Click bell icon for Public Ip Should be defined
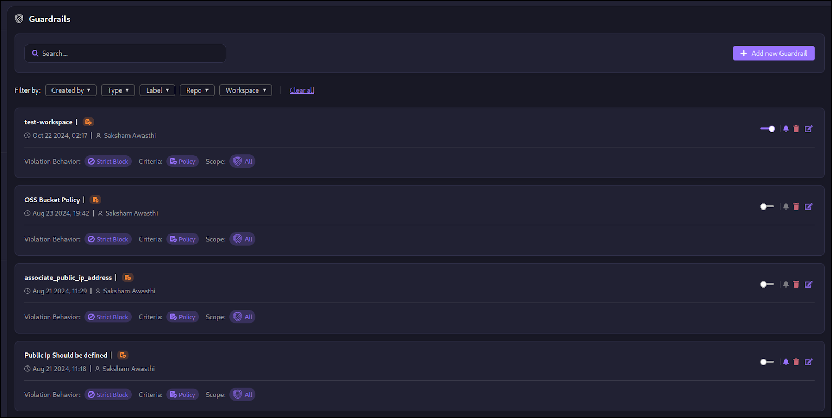Image resolution: width=832 pixels, height=418 pixels. point(786,362)
